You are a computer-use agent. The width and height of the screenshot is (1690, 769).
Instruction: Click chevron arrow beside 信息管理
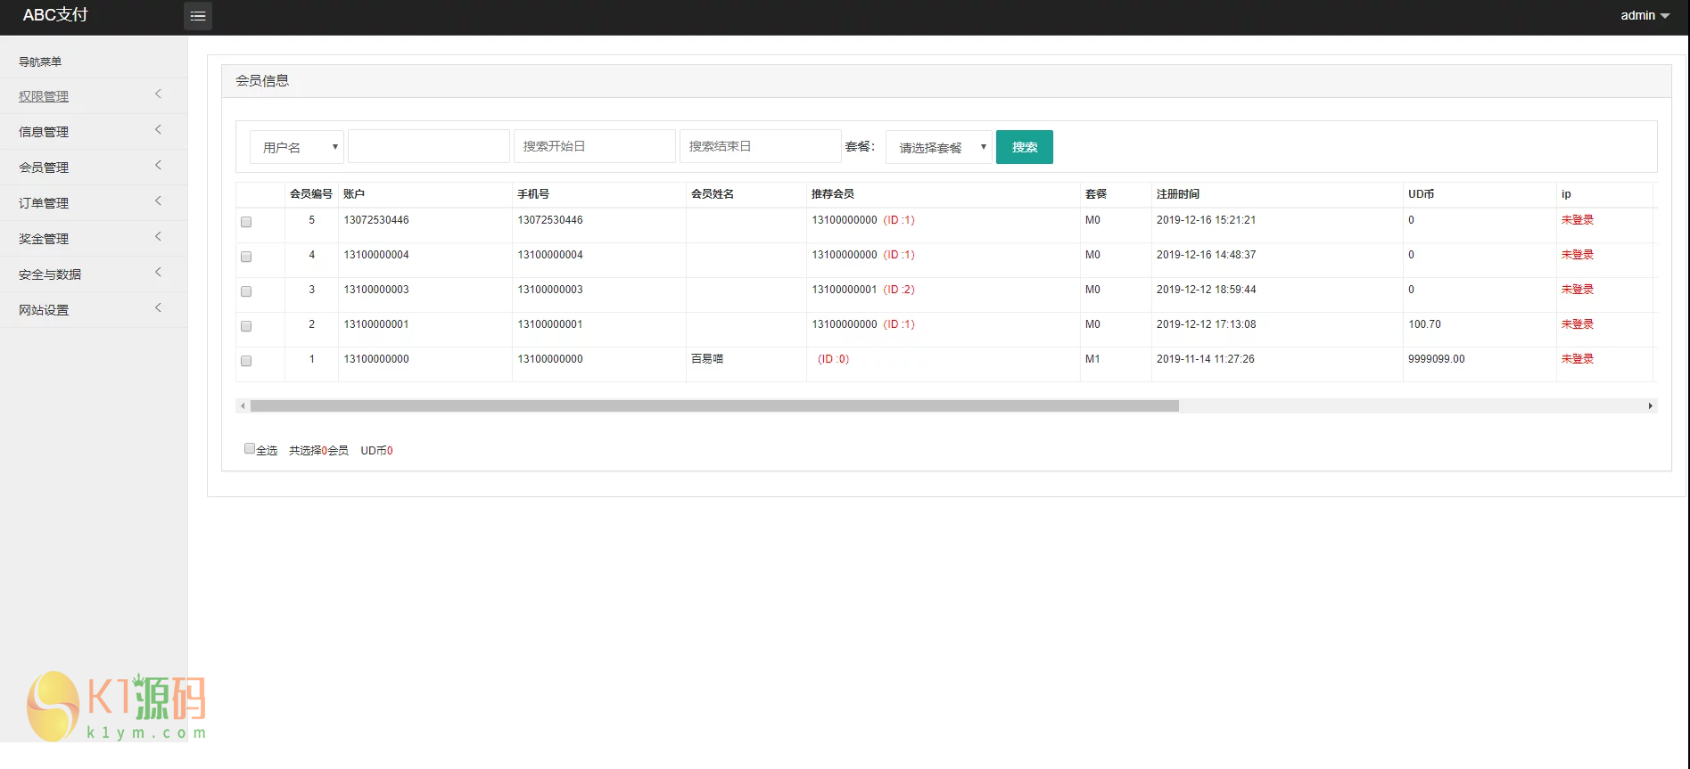pos(159,129)
